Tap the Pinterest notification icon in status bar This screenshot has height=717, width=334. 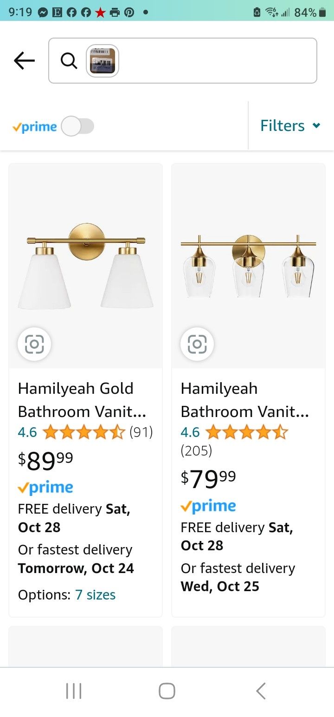129,13
